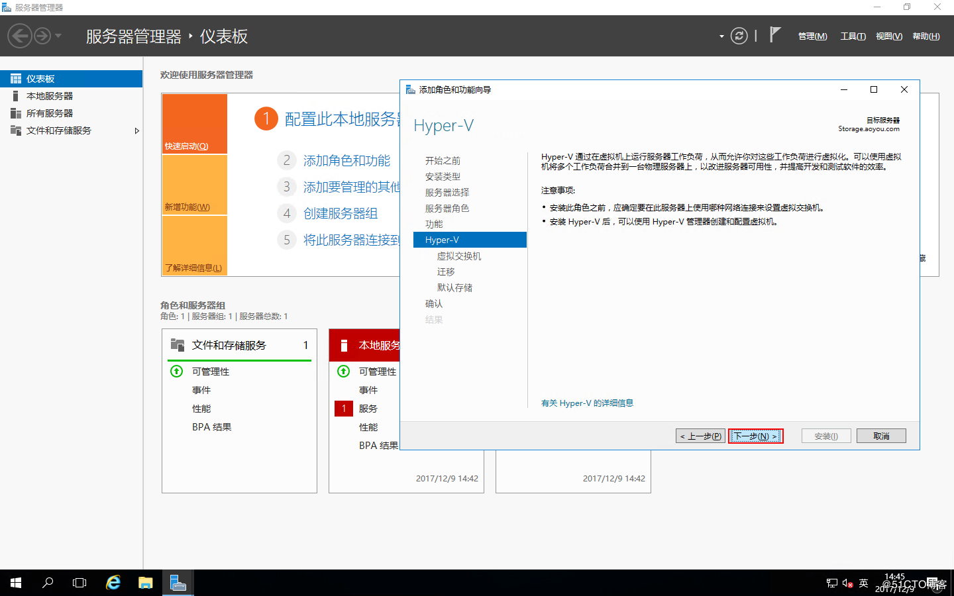
Task: Click the 文件和存储服务 tile folder icon
Action: tap(178, 344)
